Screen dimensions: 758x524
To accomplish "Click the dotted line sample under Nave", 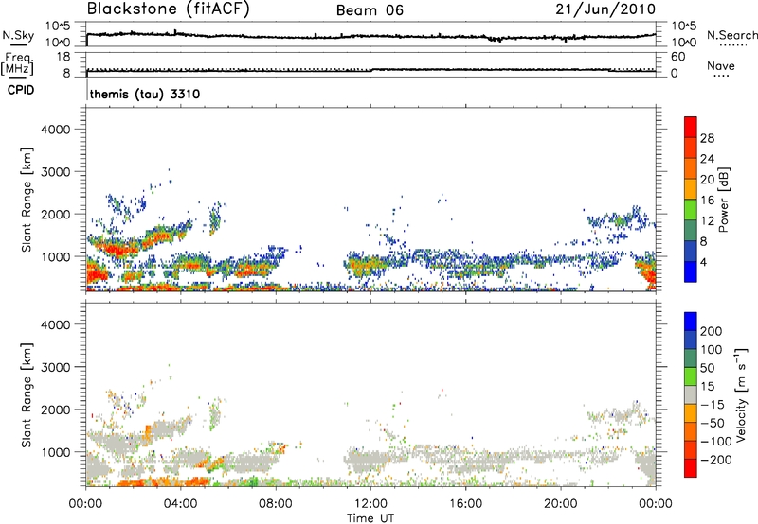I will click(721, 77).
